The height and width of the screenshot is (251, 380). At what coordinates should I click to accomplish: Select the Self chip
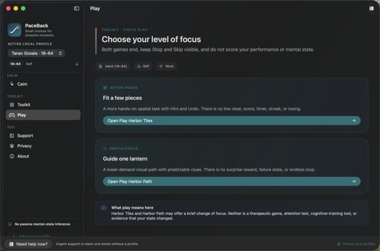tap(143, 66)
